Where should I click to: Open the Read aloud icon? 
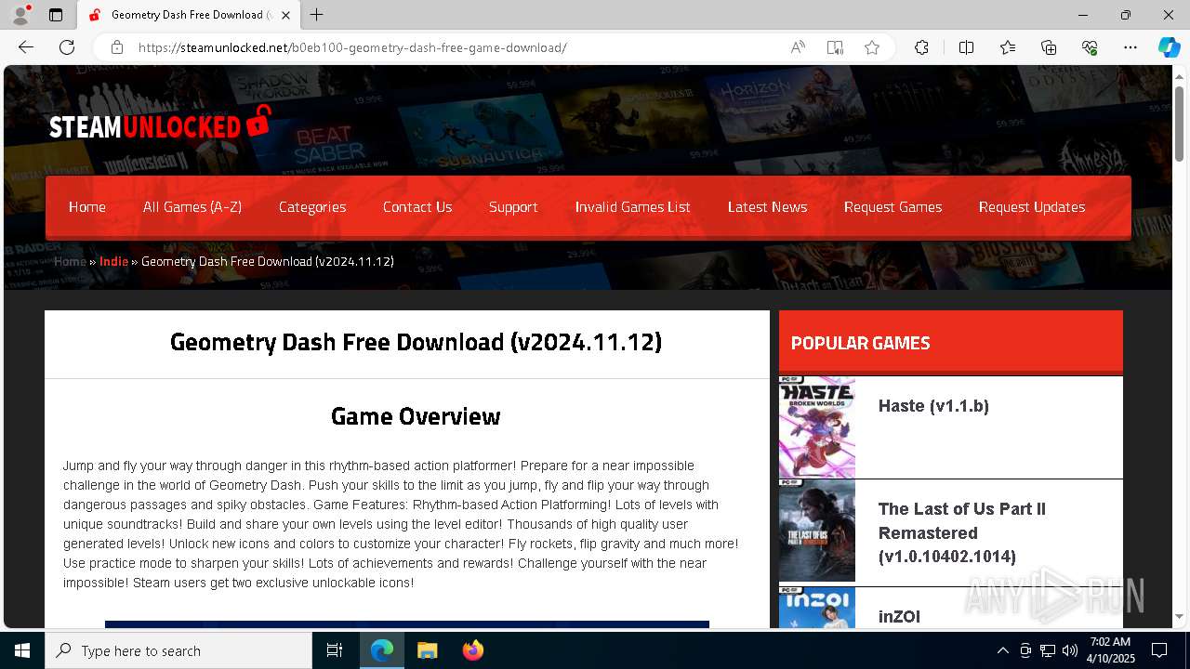tap(798, 47)
